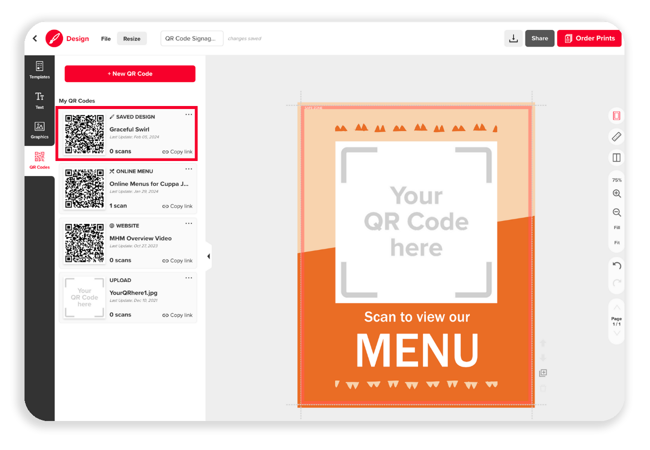Image resolution: width=650 pixels, height=450 pixels.
Task: Collapse the side panel with arrow handle
Action: [x=208, y=256]
